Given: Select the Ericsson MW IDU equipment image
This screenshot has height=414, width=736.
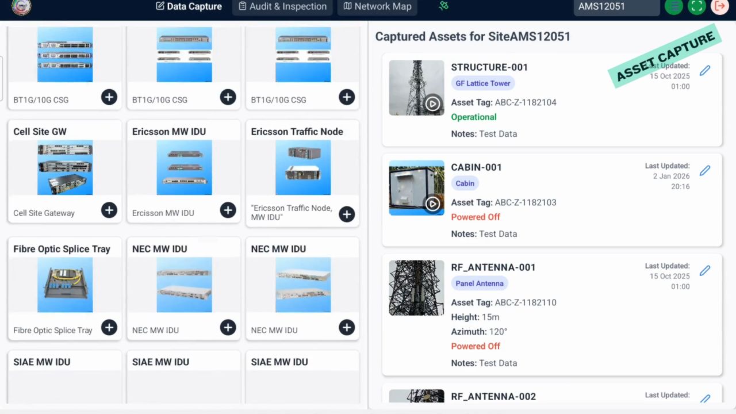Looking at the screenshot, I should [184, 168].
